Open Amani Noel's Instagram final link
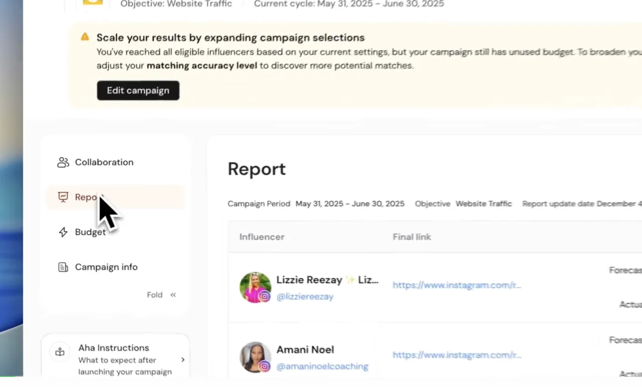Viewport: 642px width, 391px height. [457, 355]
